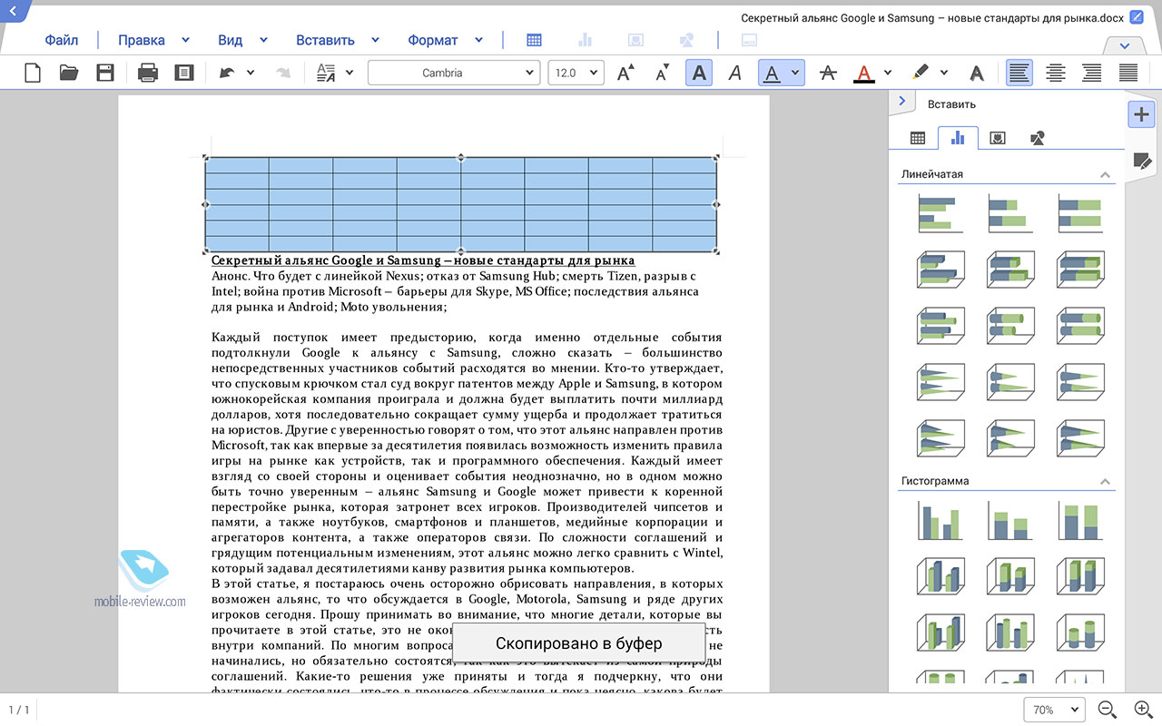
Task: Apply yellow highlighter to text
Action: 921,73
